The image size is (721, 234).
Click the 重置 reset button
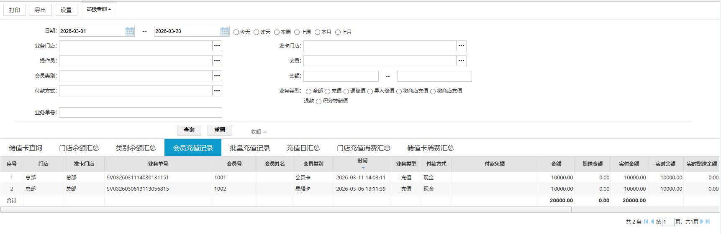pyautogui.click(x=220, y=130)
